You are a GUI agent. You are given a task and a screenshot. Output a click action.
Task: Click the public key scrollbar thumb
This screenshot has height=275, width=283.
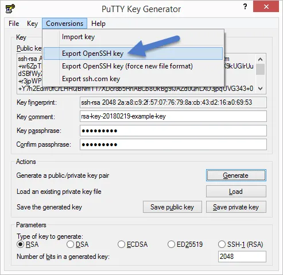point(260,69)
